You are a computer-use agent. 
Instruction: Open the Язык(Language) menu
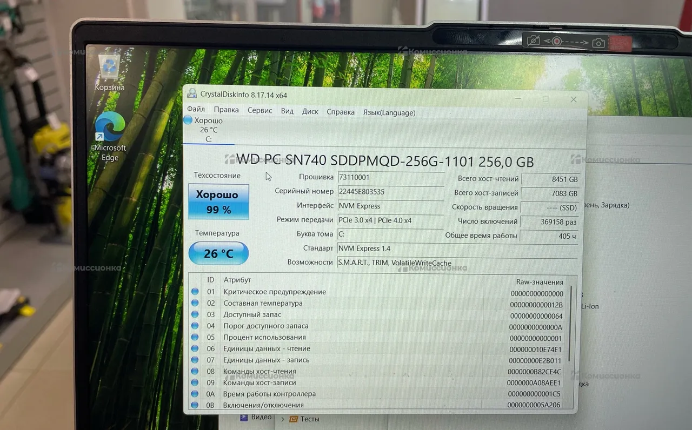389,112
